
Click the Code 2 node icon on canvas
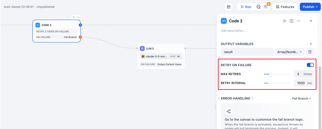coord(38,25)
